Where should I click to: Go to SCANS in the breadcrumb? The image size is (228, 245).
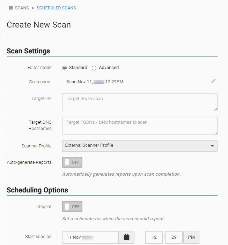click(x=22, y=8)
